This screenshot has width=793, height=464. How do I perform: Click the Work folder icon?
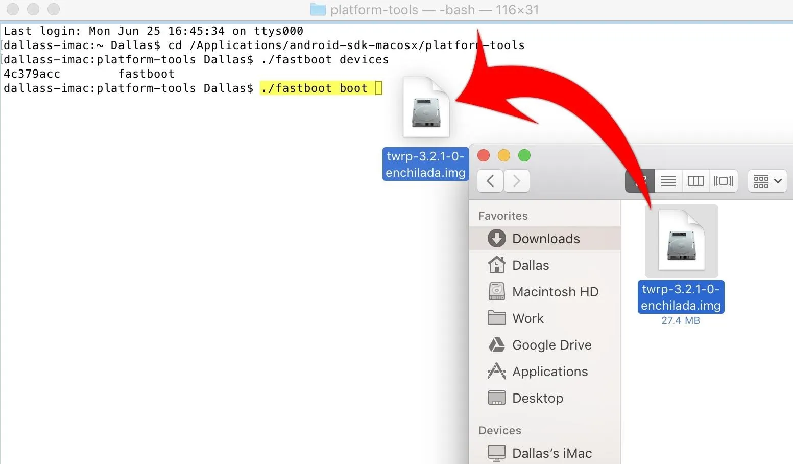click(496, 318)
